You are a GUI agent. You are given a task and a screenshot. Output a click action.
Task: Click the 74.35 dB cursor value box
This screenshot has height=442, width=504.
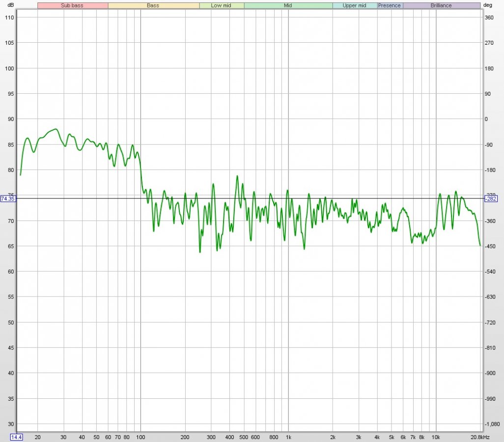point(8,199)
